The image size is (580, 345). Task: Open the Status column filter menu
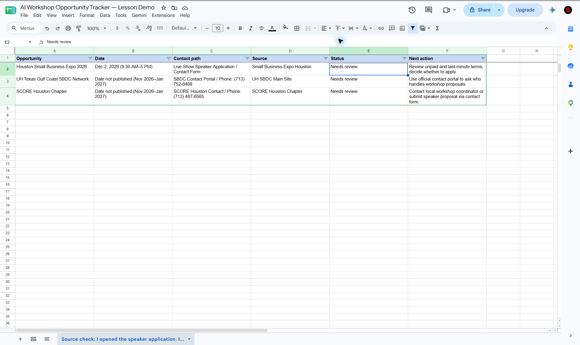pyautogui.click(x=404, y=59)
